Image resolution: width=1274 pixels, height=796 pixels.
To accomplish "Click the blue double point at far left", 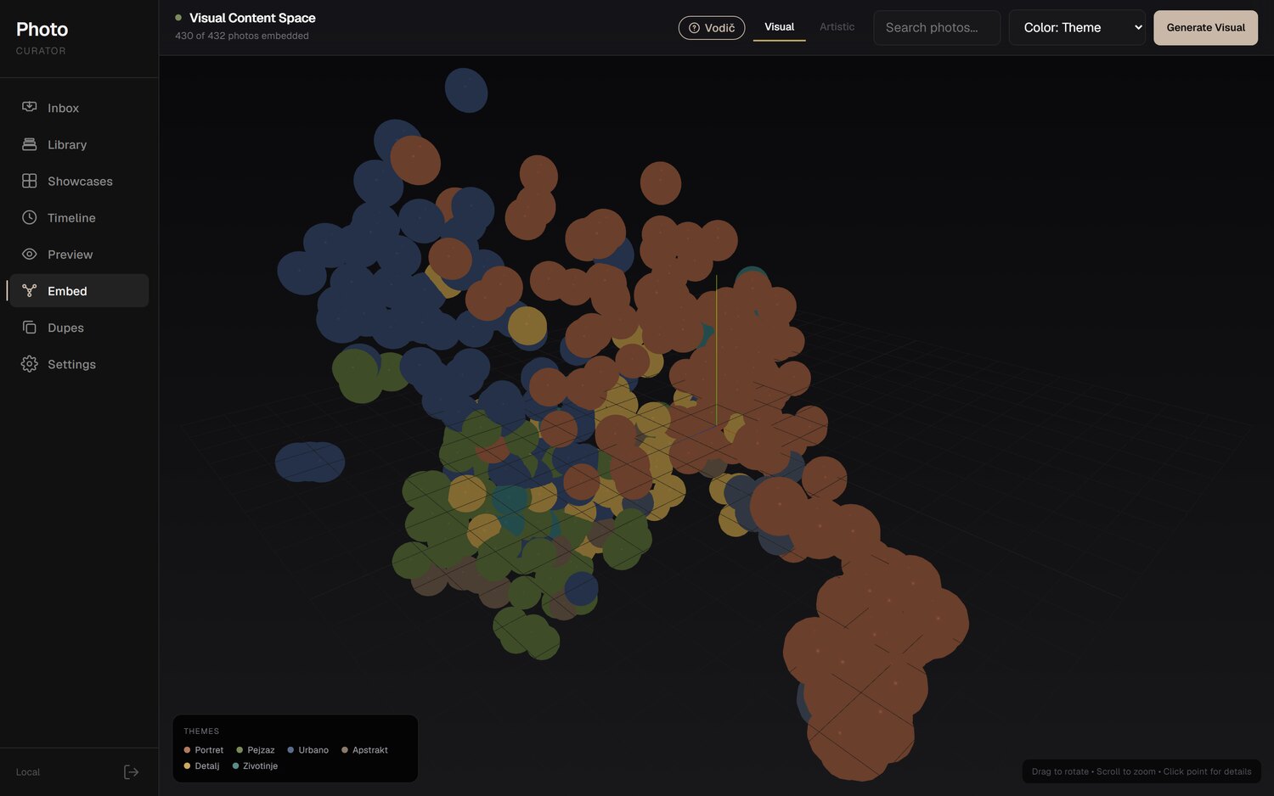I will pyautogui.click(x=310, y=462).
